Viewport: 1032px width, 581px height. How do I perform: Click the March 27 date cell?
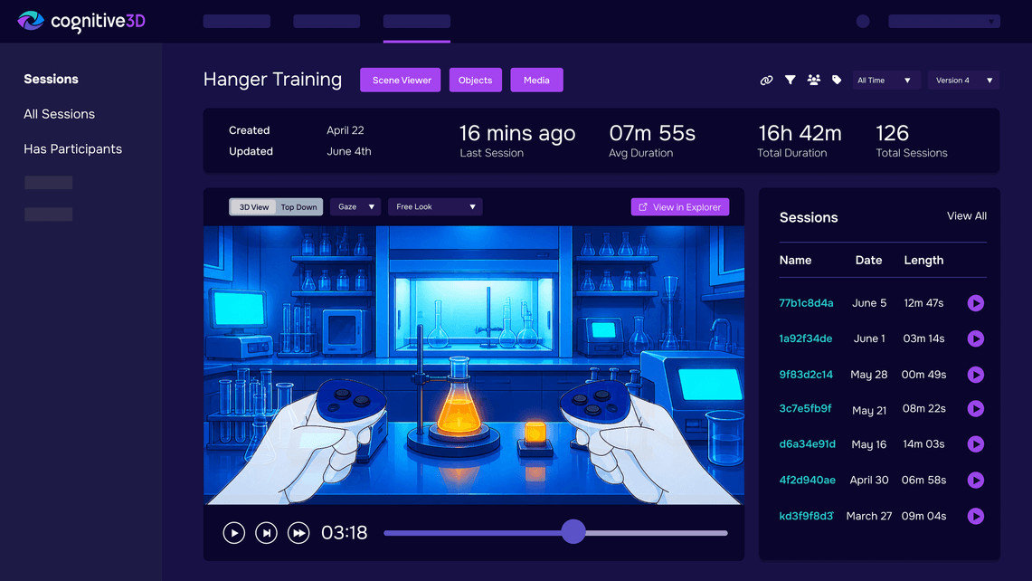(869, 516)
